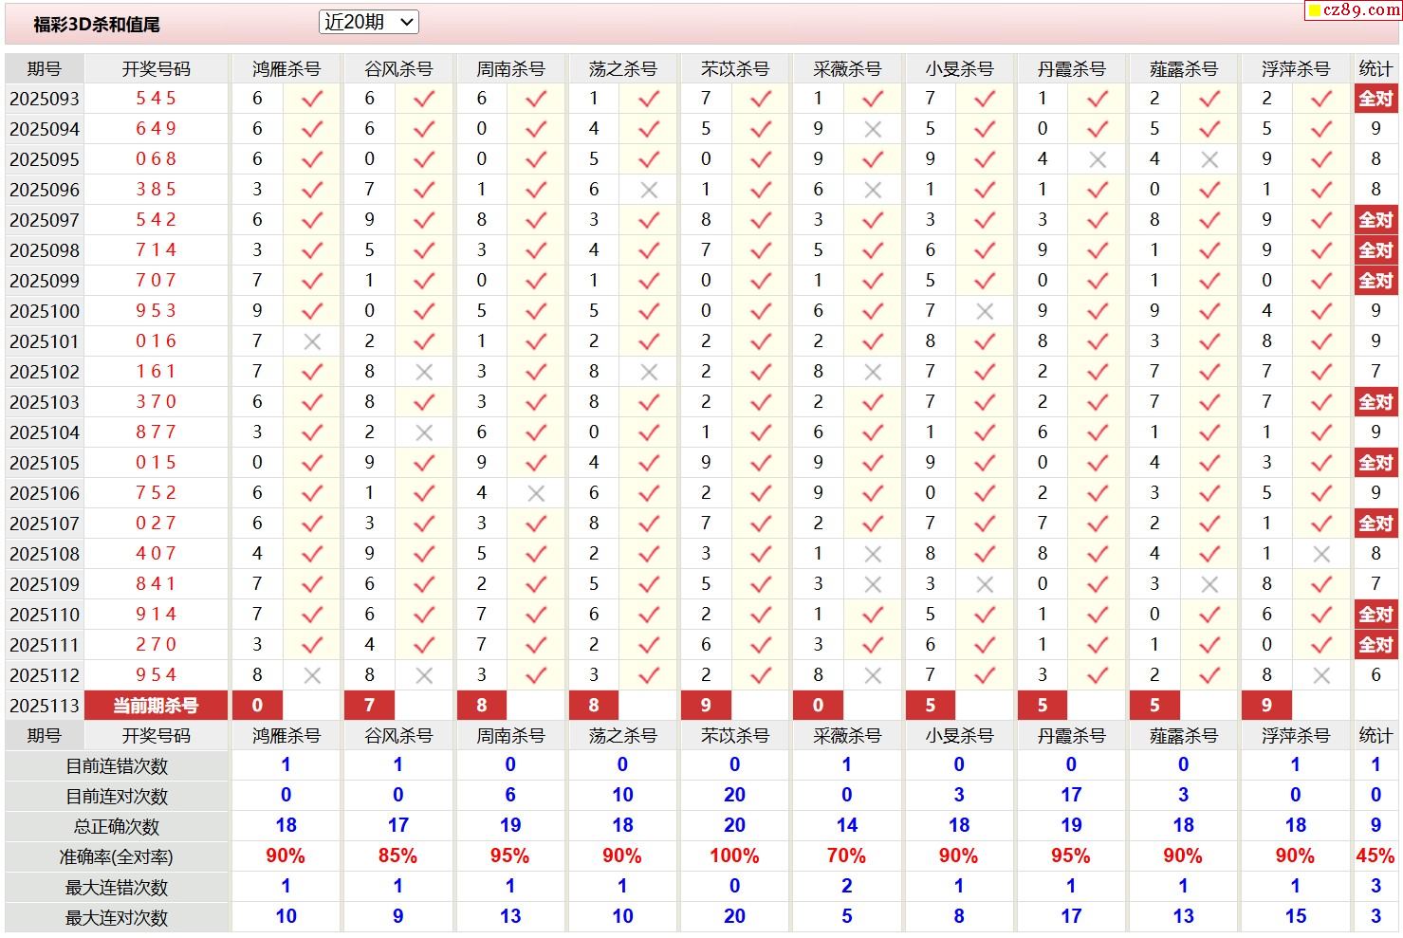The width and height of the screenshot is (1403, 938).
Task: Click the X mark for 周南杀号 in row 2025106
Action: click(536, 493)
